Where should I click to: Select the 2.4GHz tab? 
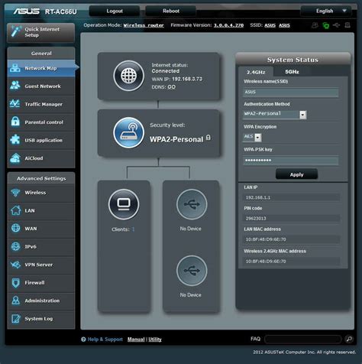[x=256, y=72]
